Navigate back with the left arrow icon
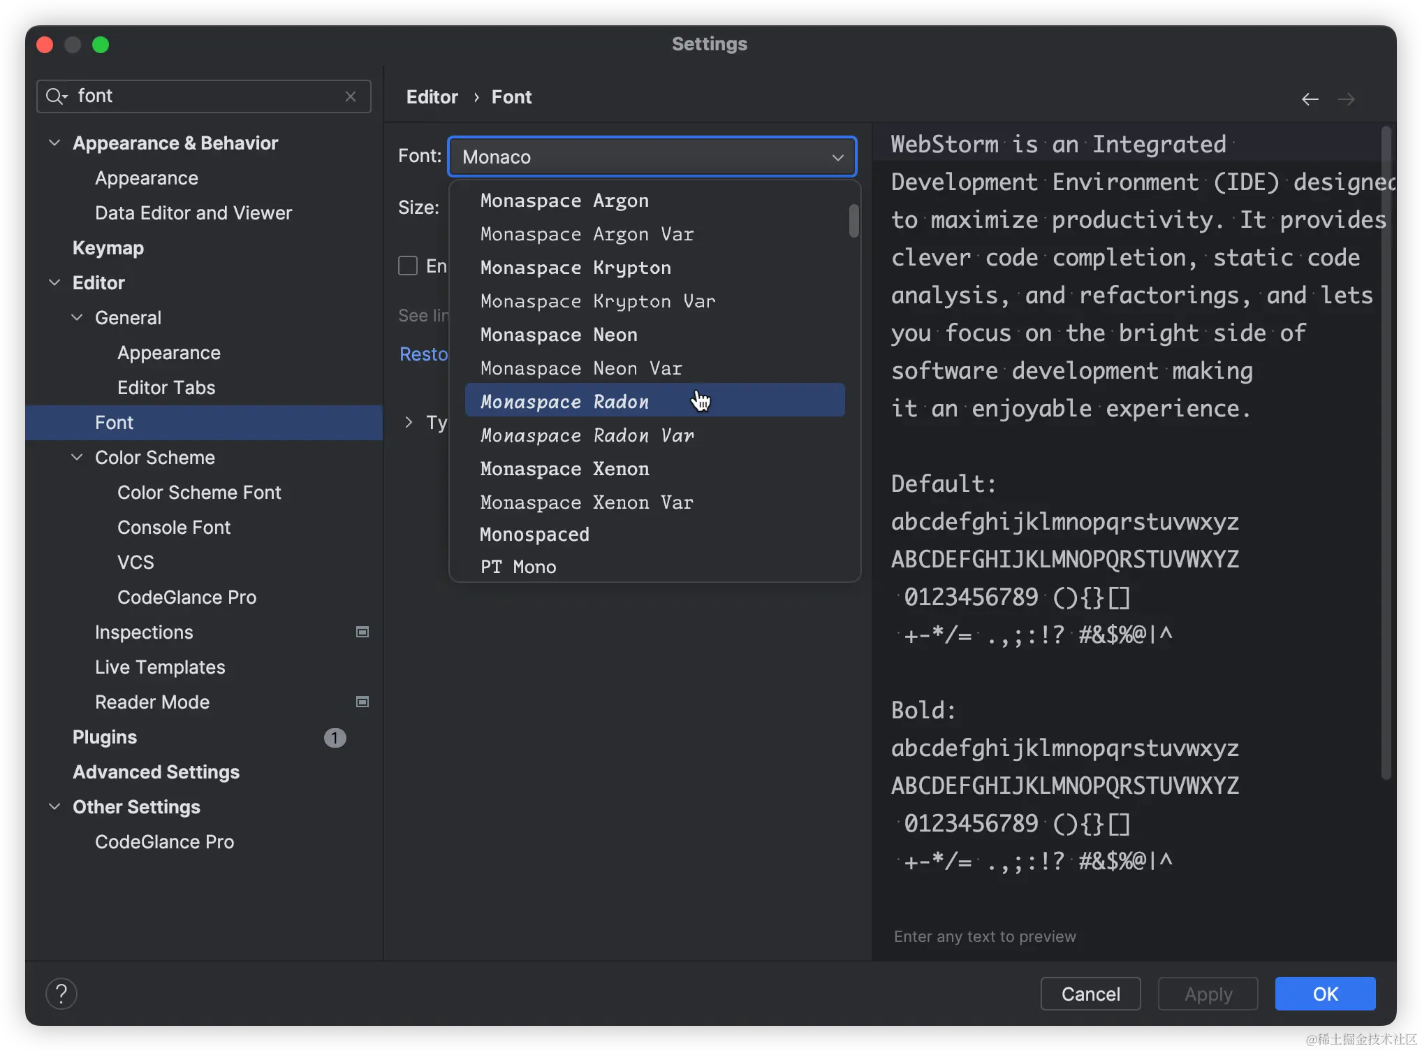 tap(1310, 99)
